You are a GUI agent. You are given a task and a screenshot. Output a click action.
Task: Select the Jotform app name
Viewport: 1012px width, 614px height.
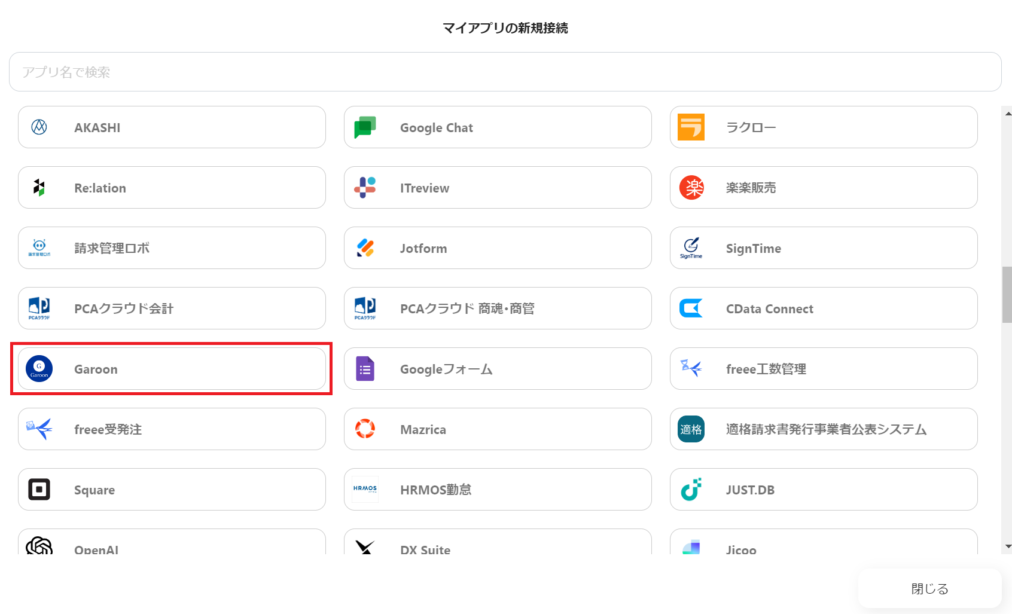[423, 248]
